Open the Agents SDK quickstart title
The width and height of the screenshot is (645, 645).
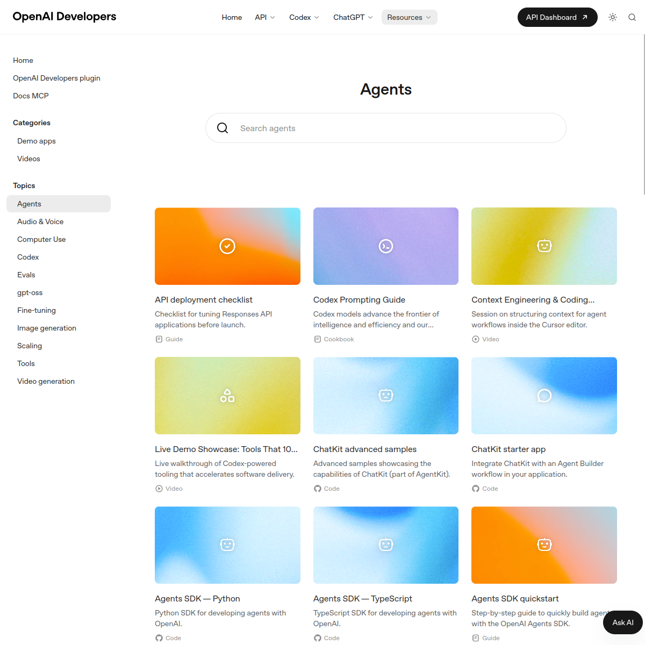[515, 599]
